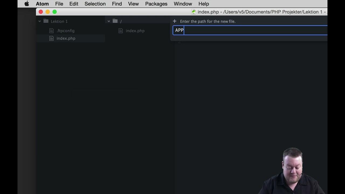345x194 pixels.
Task: Collapse the Lektion 1 project folder
Action: (40, 21)
